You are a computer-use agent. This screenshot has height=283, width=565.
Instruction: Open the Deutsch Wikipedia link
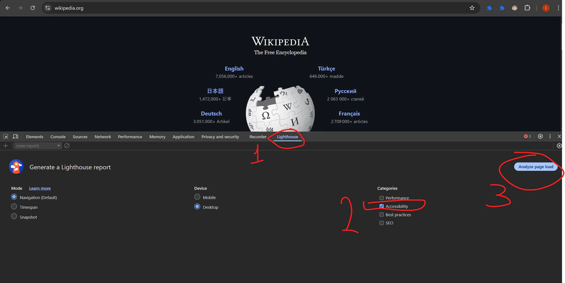211,114
